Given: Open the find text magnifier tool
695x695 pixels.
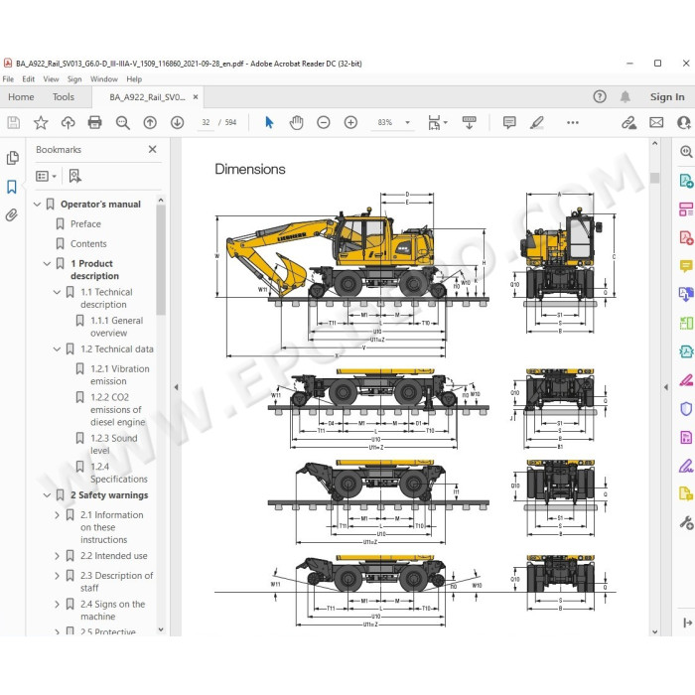Looking at the screenshot, I should coord(123,122).
